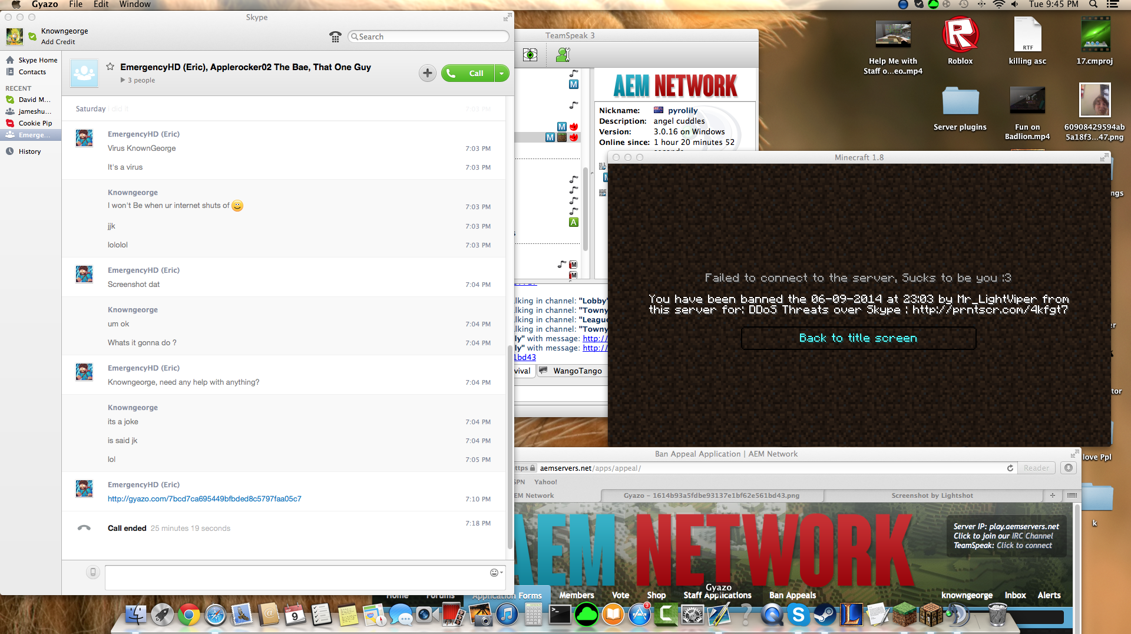Select the Fun on Badlion.mp4 file
Screen dimensions: 1131x634
coord(1027,113)
